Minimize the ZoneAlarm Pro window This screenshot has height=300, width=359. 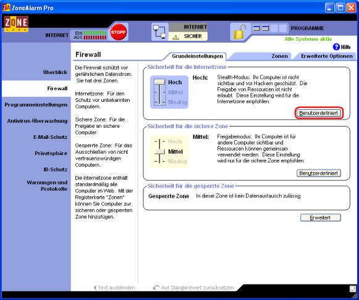point(329,8)
